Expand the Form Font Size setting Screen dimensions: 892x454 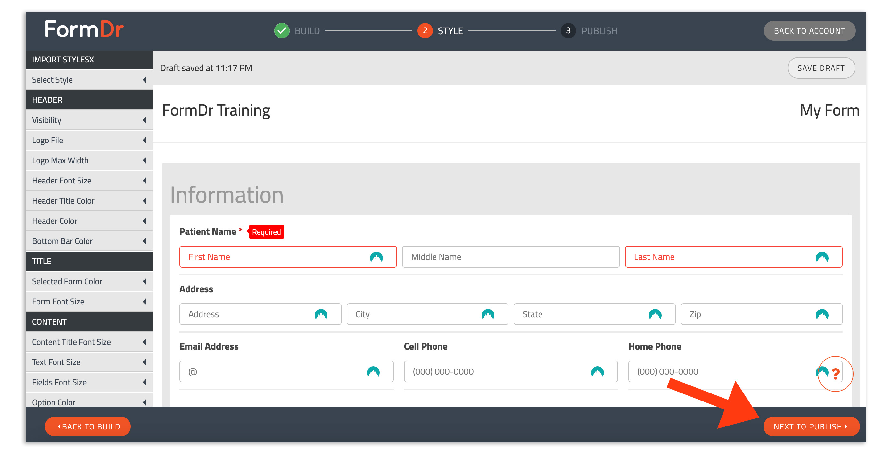pyautogui.click(x=89, y=302)
